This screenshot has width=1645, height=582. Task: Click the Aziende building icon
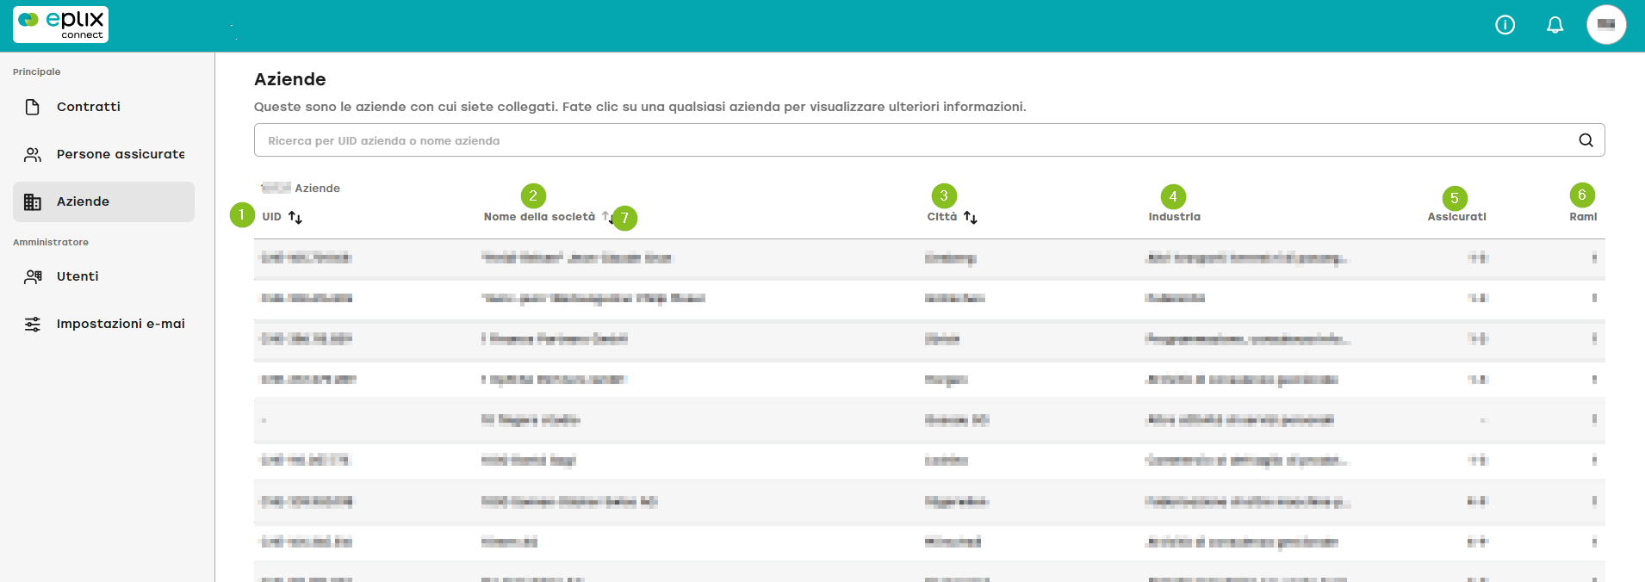click(x=33, y=201)
